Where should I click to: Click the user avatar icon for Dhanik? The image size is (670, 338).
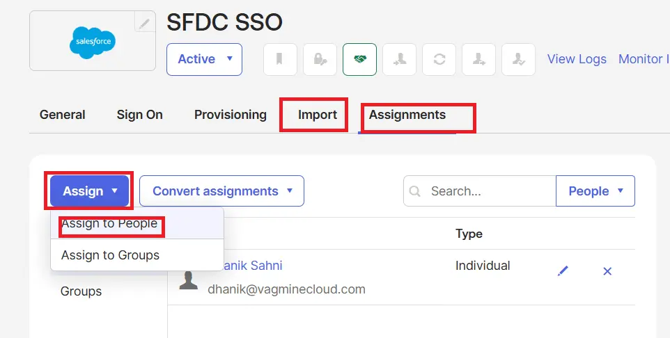(189, 280)
